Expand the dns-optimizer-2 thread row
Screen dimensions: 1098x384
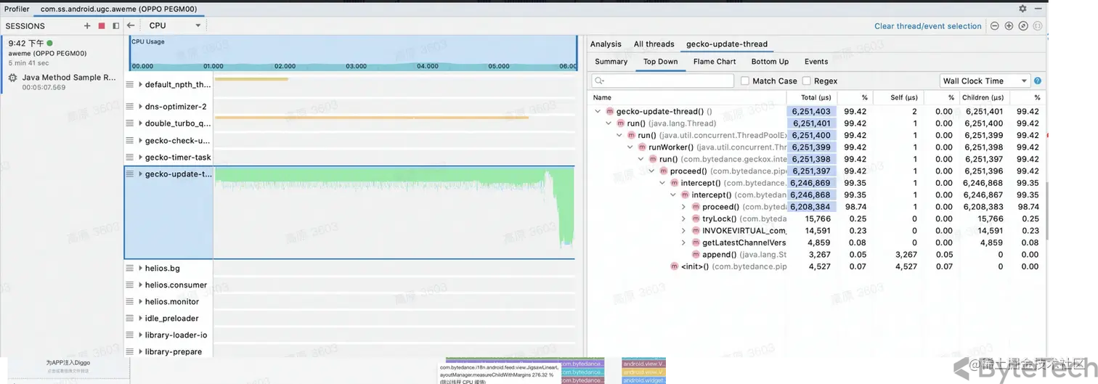tap(140, 106)
